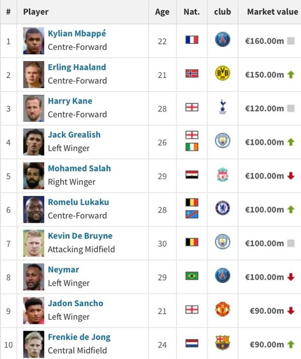Image resolution: width=301 pixels, height=359 pixels.
Task: Click Romelu Lukaku's portrait thumbnail
Action: click(34, 209)
